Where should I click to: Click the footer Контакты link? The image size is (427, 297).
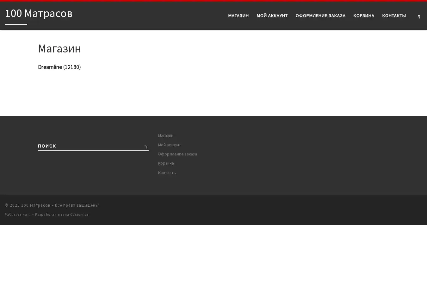click(x=167, y=173)
